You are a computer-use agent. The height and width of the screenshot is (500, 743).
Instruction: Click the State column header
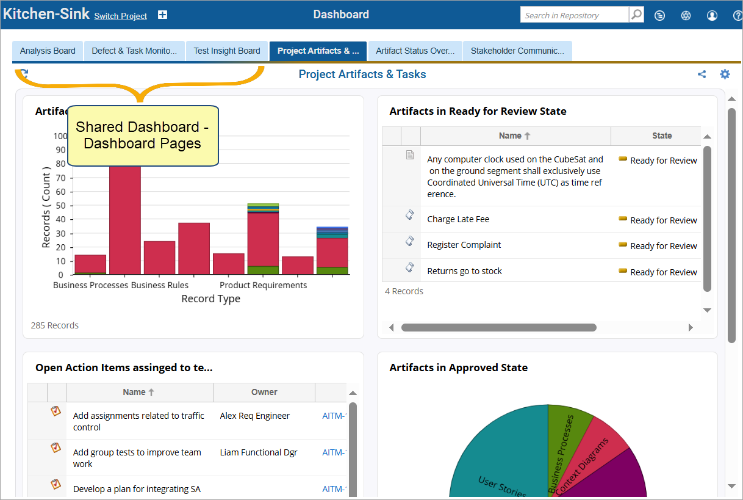point(661,136)
